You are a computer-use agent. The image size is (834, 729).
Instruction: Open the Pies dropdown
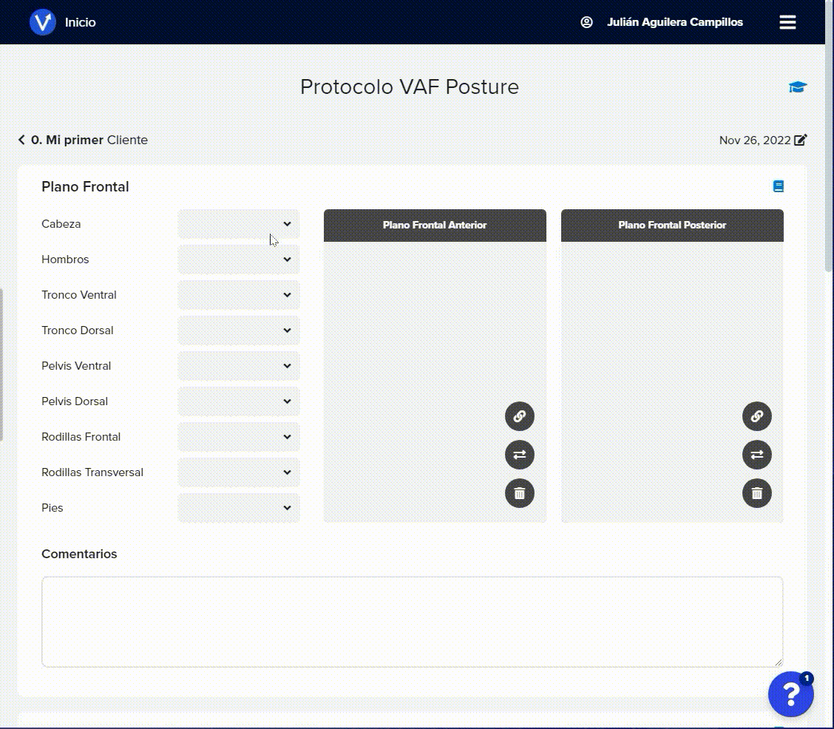pos(238,508)
